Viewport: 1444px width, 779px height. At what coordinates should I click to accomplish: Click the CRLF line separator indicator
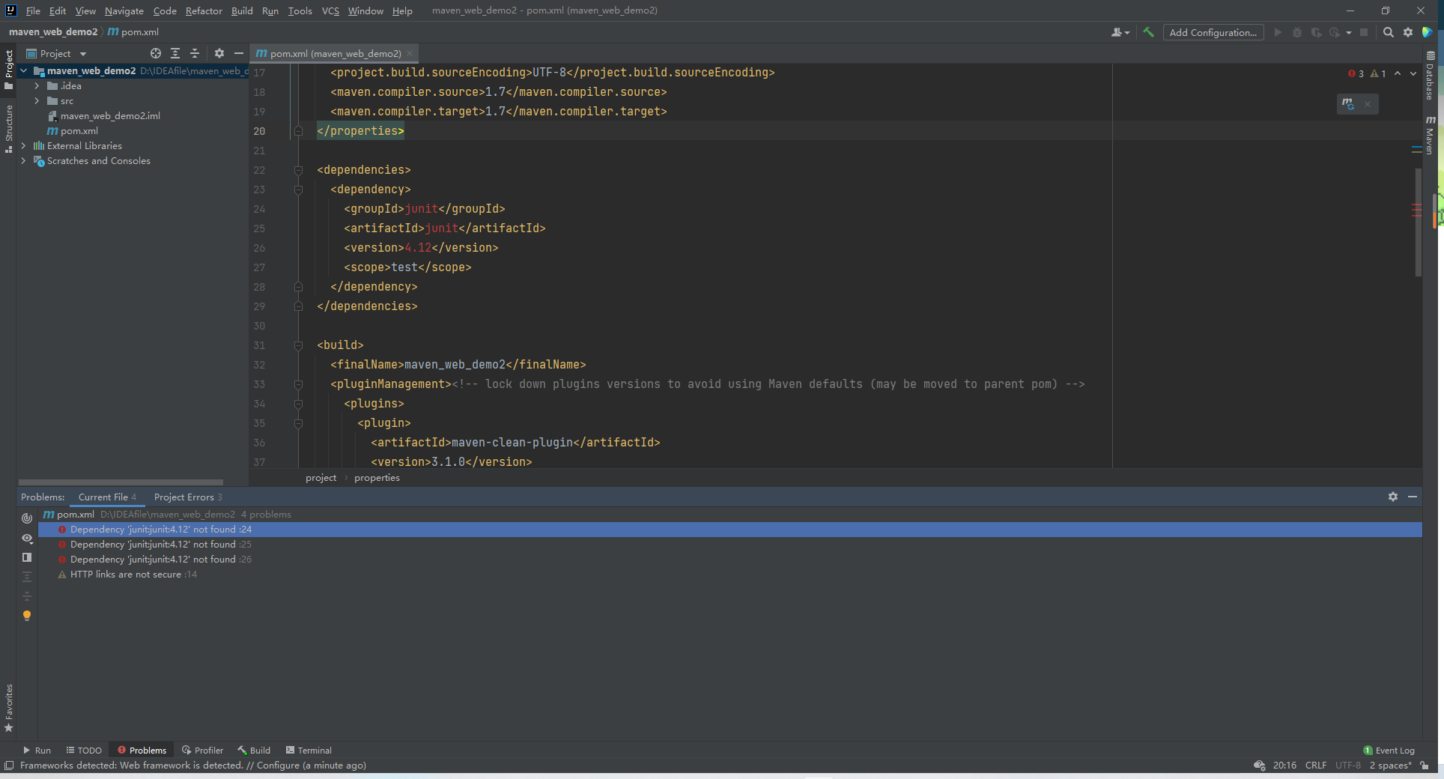tap(1316, 766)
